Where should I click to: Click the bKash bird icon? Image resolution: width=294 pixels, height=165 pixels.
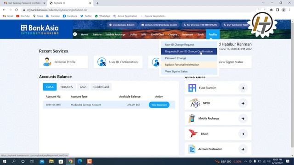pos(193,133)
